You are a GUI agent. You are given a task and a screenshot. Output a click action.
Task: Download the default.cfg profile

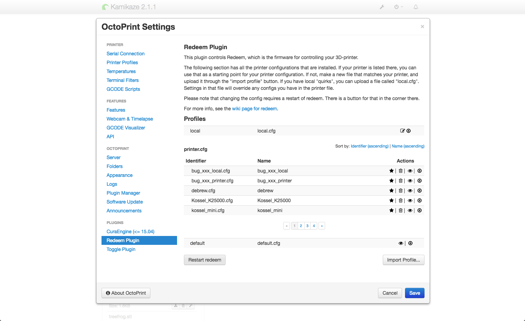(x=410, y=243)
